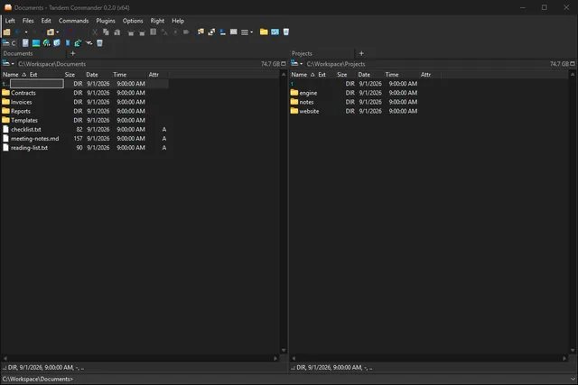Screen dimensions: 578x385
Task: Click the blue Back arrow toolbar icon
Action: pyautogui.click(x=17, y=32)
